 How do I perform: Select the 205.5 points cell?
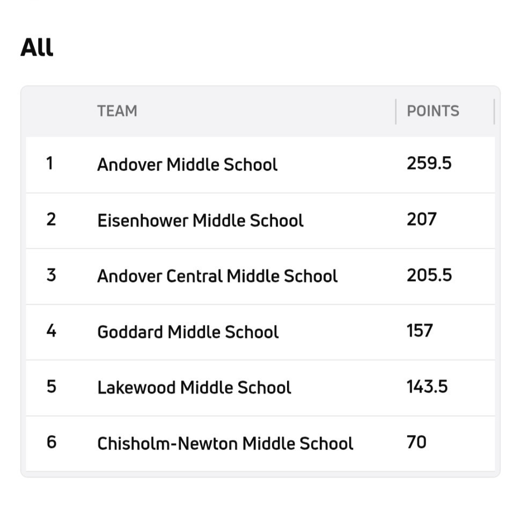tap(429, 275)
